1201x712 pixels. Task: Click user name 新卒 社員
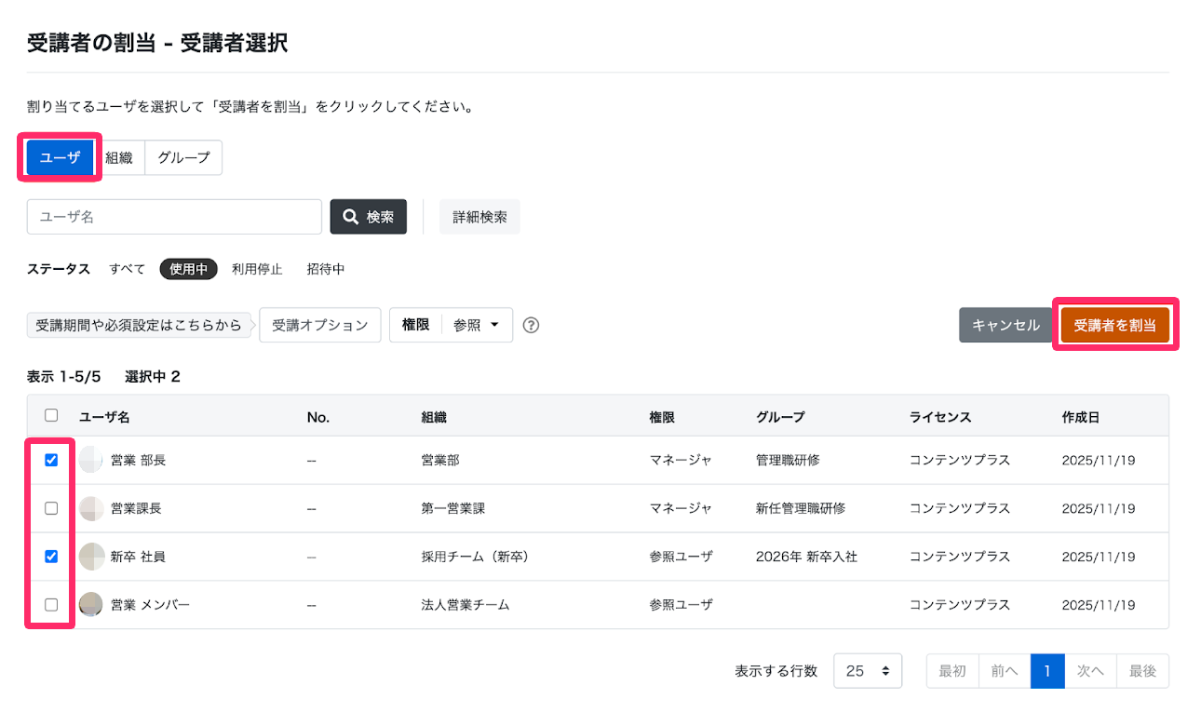(138, 557)
